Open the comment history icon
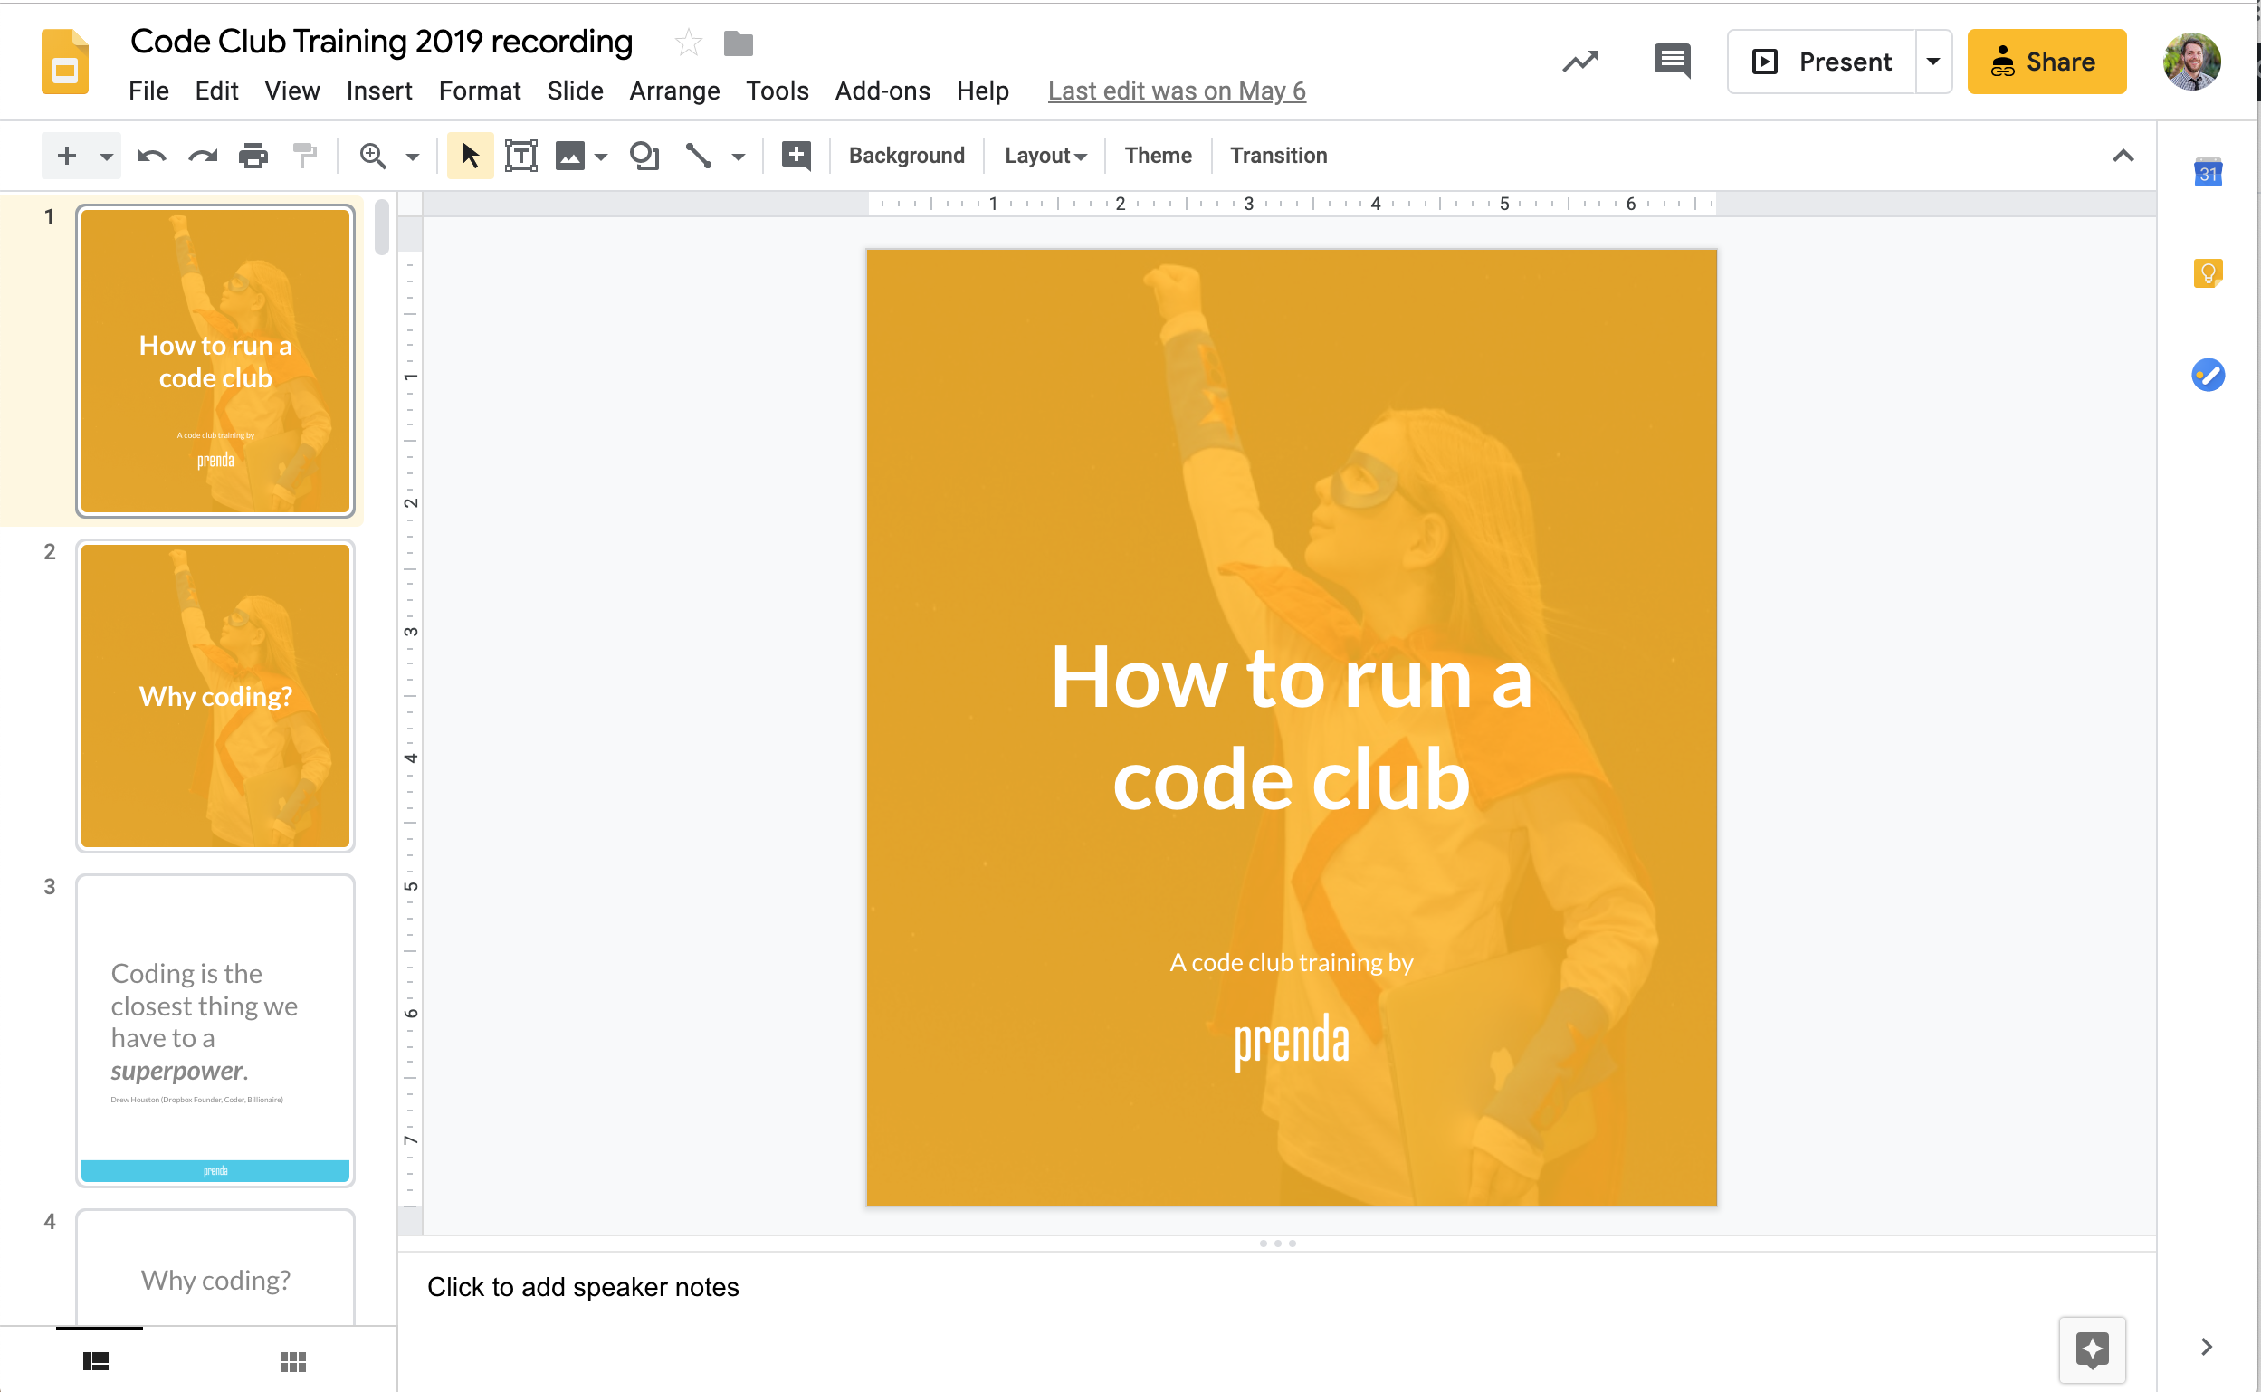The image size is (2261, 1392). click(1672, 62)
